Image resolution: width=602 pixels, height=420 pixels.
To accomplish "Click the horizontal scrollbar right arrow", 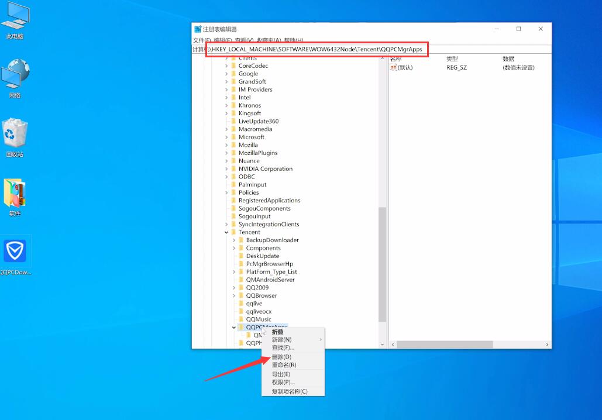I will [547, 345].
